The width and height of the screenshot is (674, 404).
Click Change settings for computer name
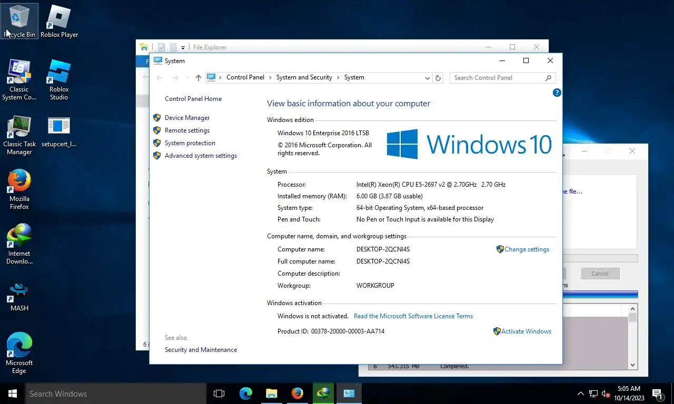pyautogui.click(x=527, y=249)
